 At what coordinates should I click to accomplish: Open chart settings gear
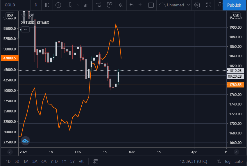(x=197, y=5)
